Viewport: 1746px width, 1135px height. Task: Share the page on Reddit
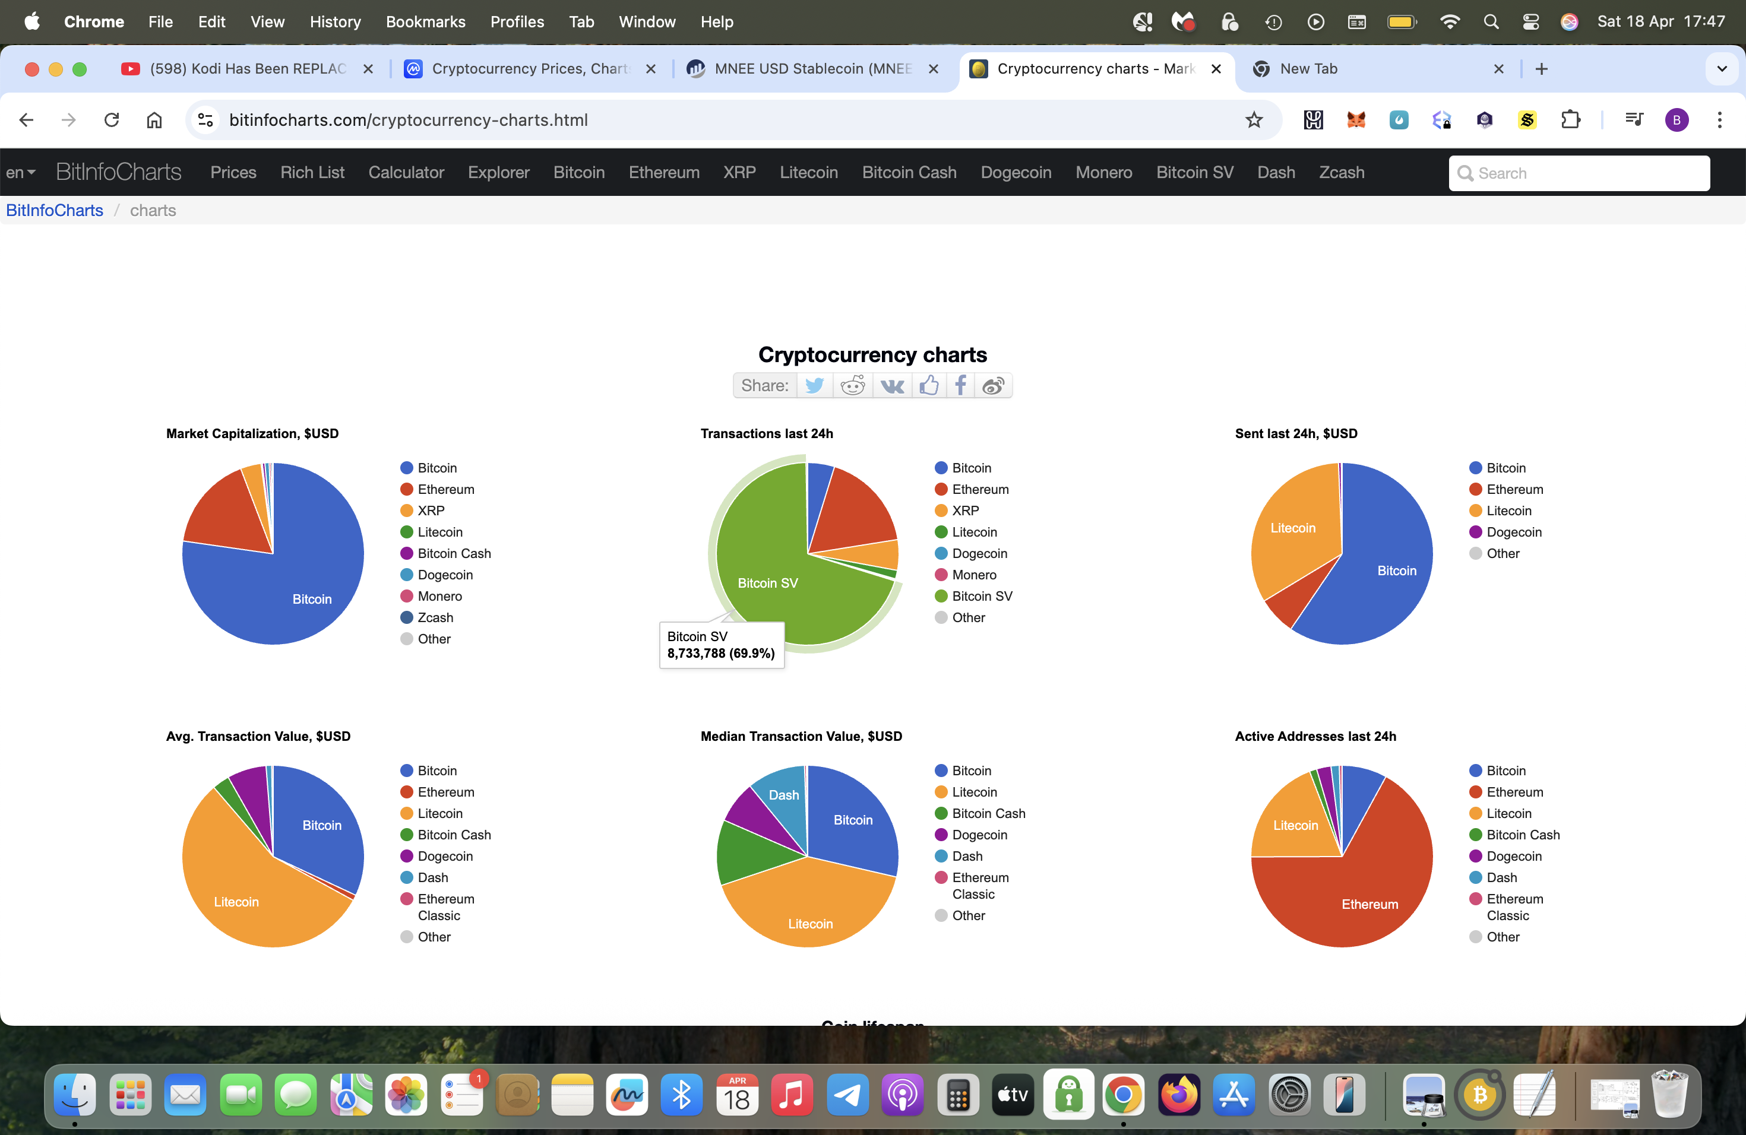tap(852, 386)
